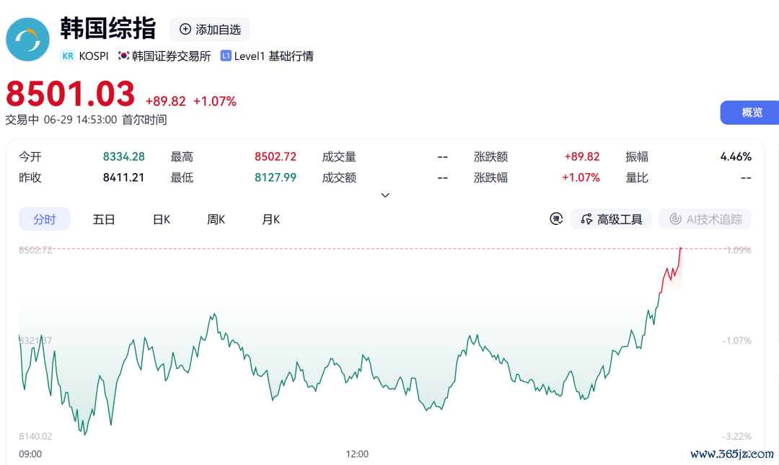Viewport: 779px width, 465px height.
Task: Switch to 月K monthly candlestick tab
Action: 270,219
